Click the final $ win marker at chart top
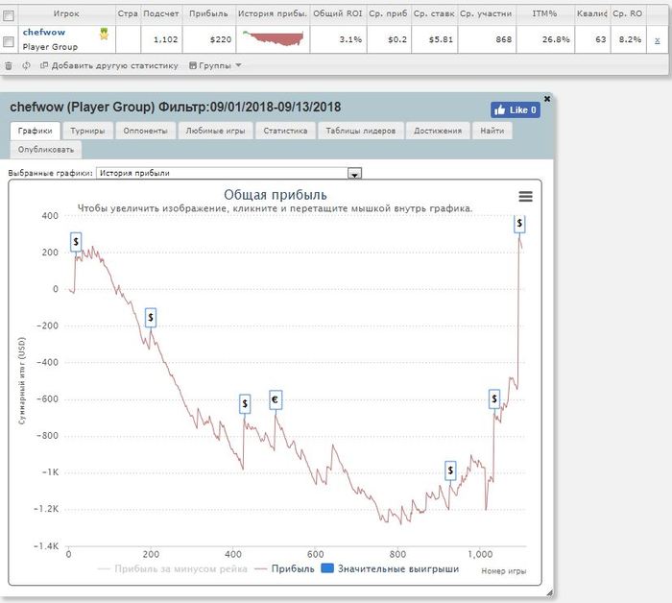The height and width of the screenshot is (603, 672). click(x=519, y=224)
